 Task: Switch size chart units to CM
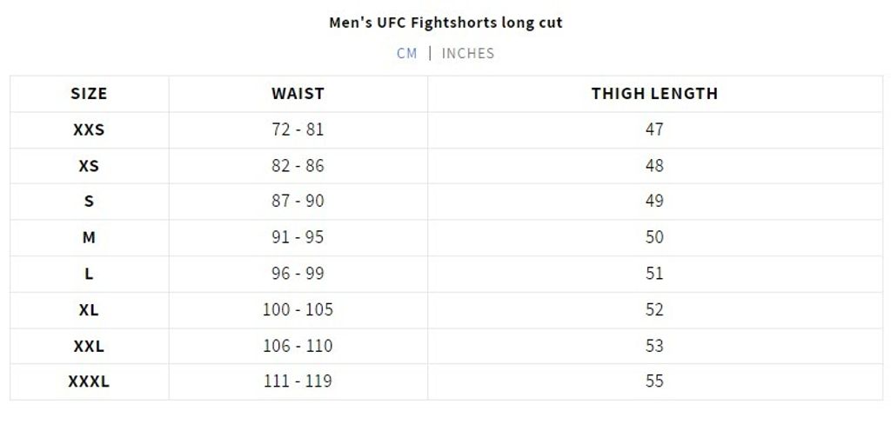(407, 53)
